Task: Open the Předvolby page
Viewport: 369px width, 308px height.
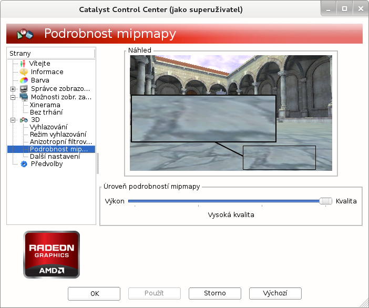Action: pos(47,164)
